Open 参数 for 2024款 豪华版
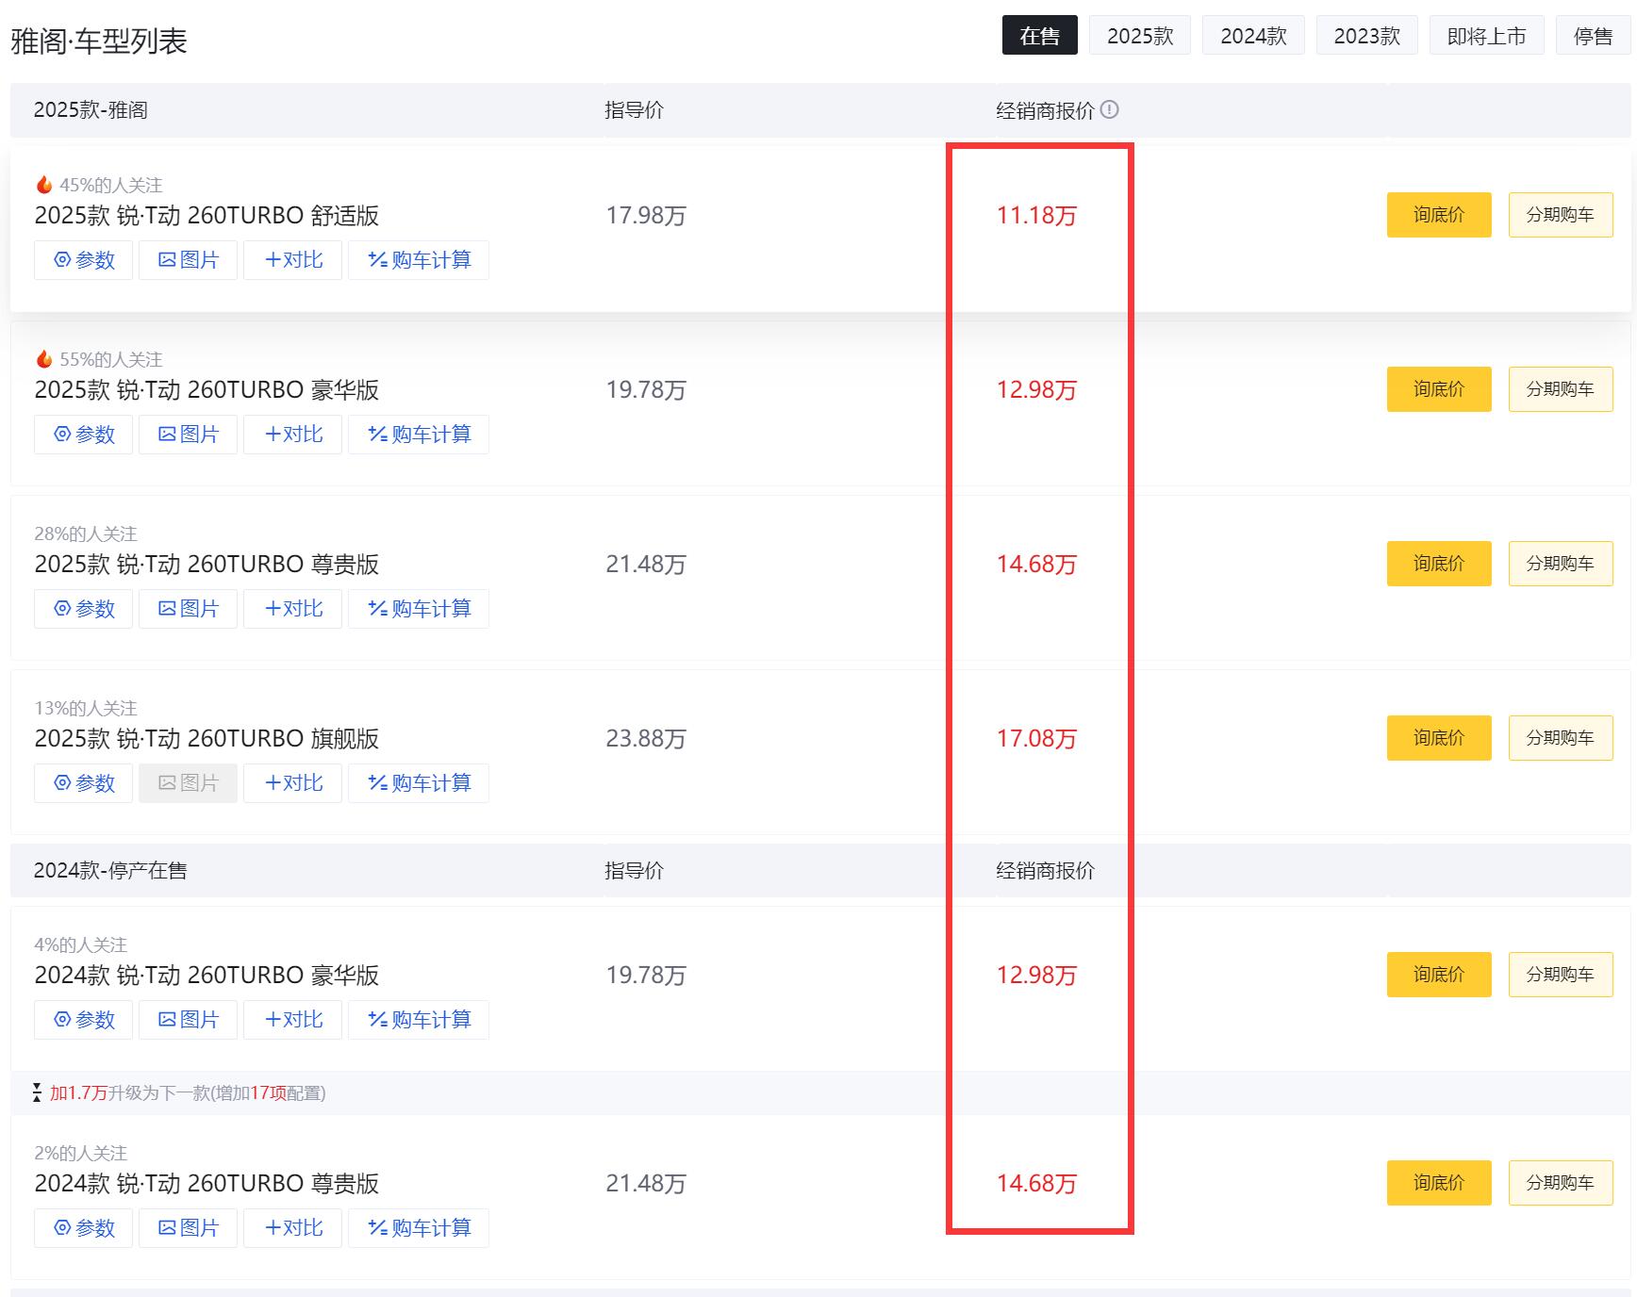The image size is (1637, 1297). pos(84,1020)
